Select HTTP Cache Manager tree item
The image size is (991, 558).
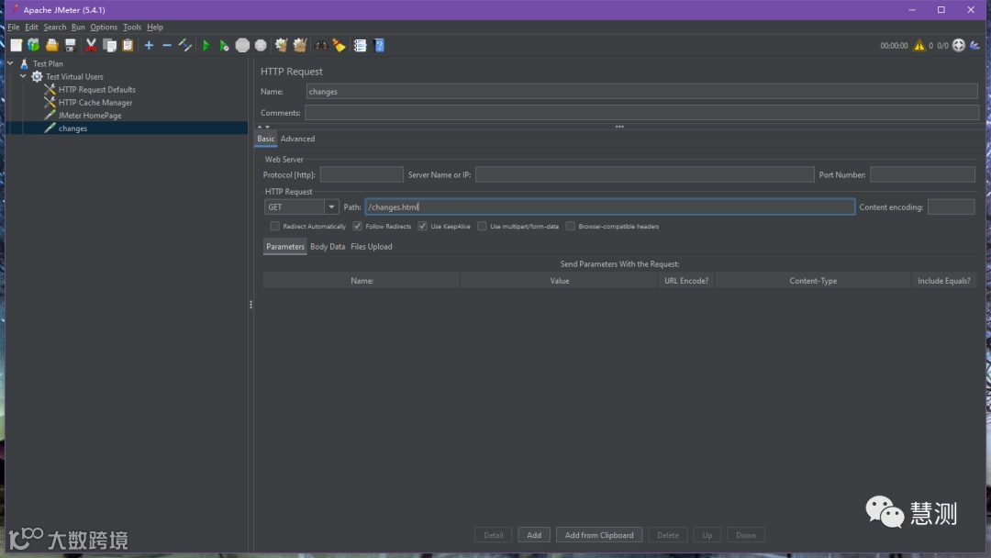coord(95,103)
